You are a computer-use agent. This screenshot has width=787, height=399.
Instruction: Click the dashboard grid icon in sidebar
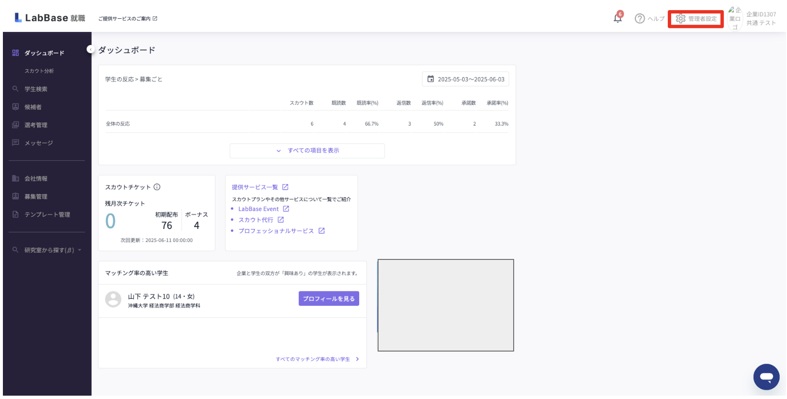pos(15,53)
